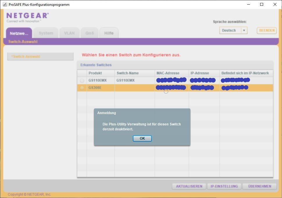Open the VLAN tab
The image size is (282, 198).
point(69,33)
